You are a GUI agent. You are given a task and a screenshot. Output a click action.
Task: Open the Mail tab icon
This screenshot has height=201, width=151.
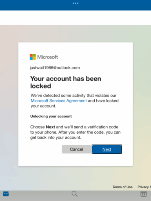(x=6, y=194)
